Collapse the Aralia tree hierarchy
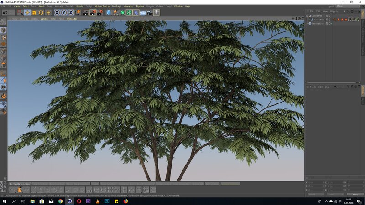 307,16
